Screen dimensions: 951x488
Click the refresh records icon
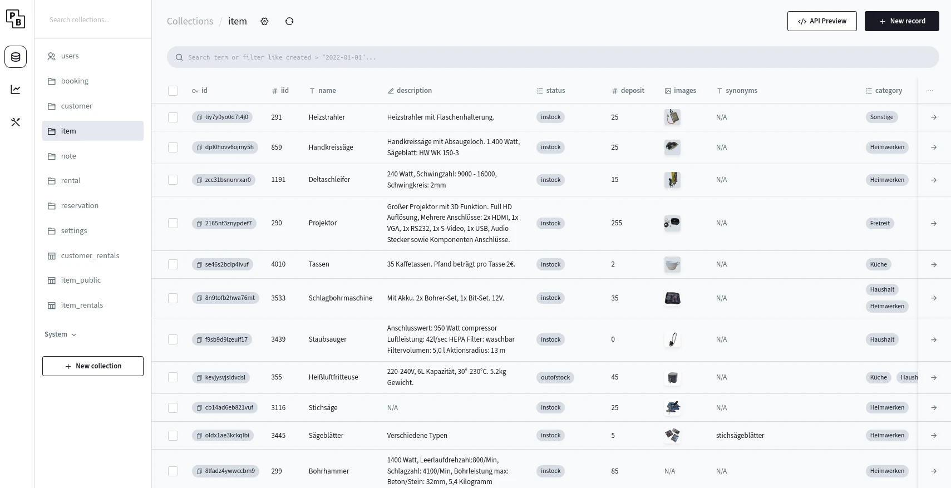pos(289,21)
